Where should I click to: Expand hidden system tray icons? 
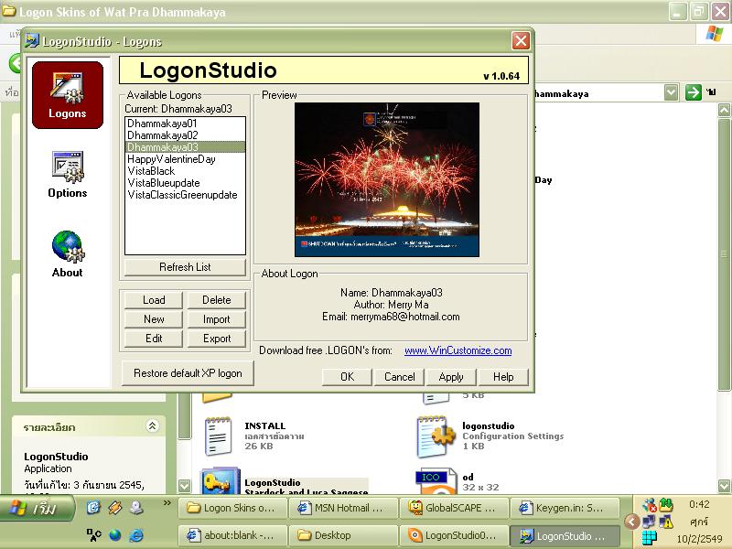[631, 521]
